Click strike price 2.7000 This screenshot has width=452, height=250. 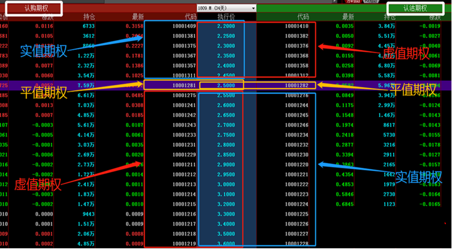[x=227, y=125]
